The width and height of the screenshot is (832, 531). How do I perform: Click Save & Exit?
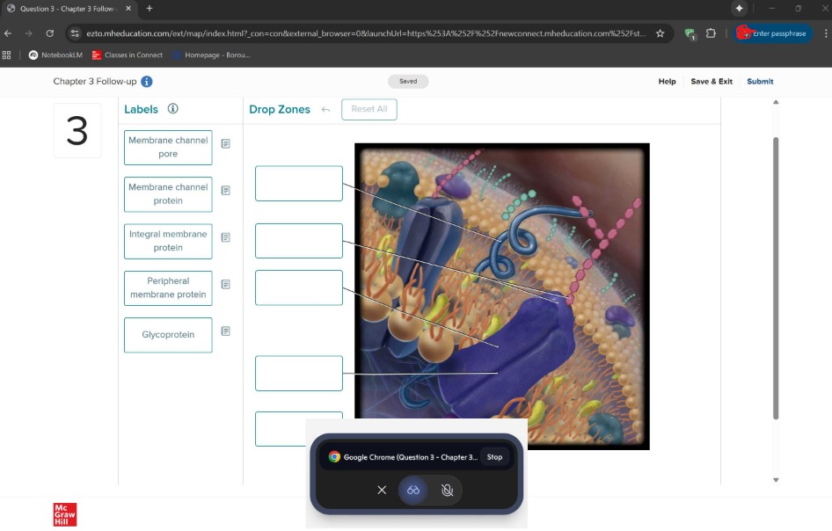[x=712, y=81]
